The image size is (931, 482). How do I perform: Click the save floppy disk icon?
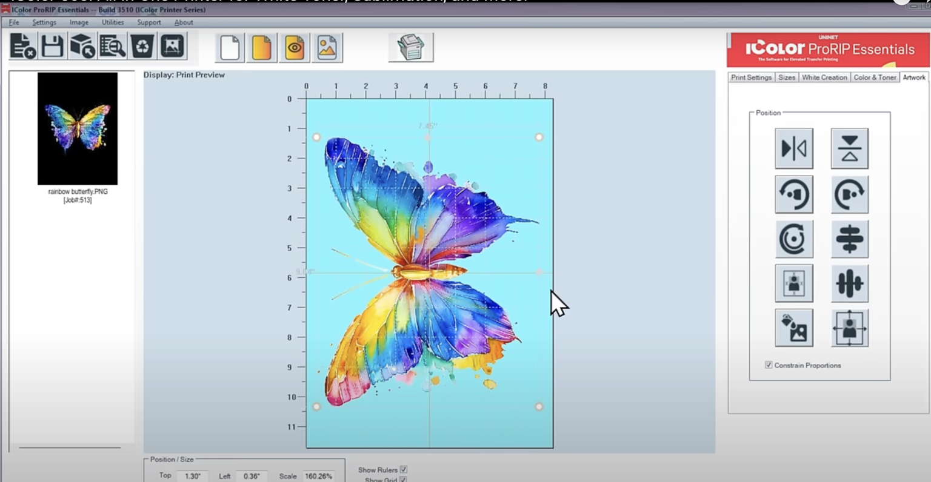[x=52, y=47]
